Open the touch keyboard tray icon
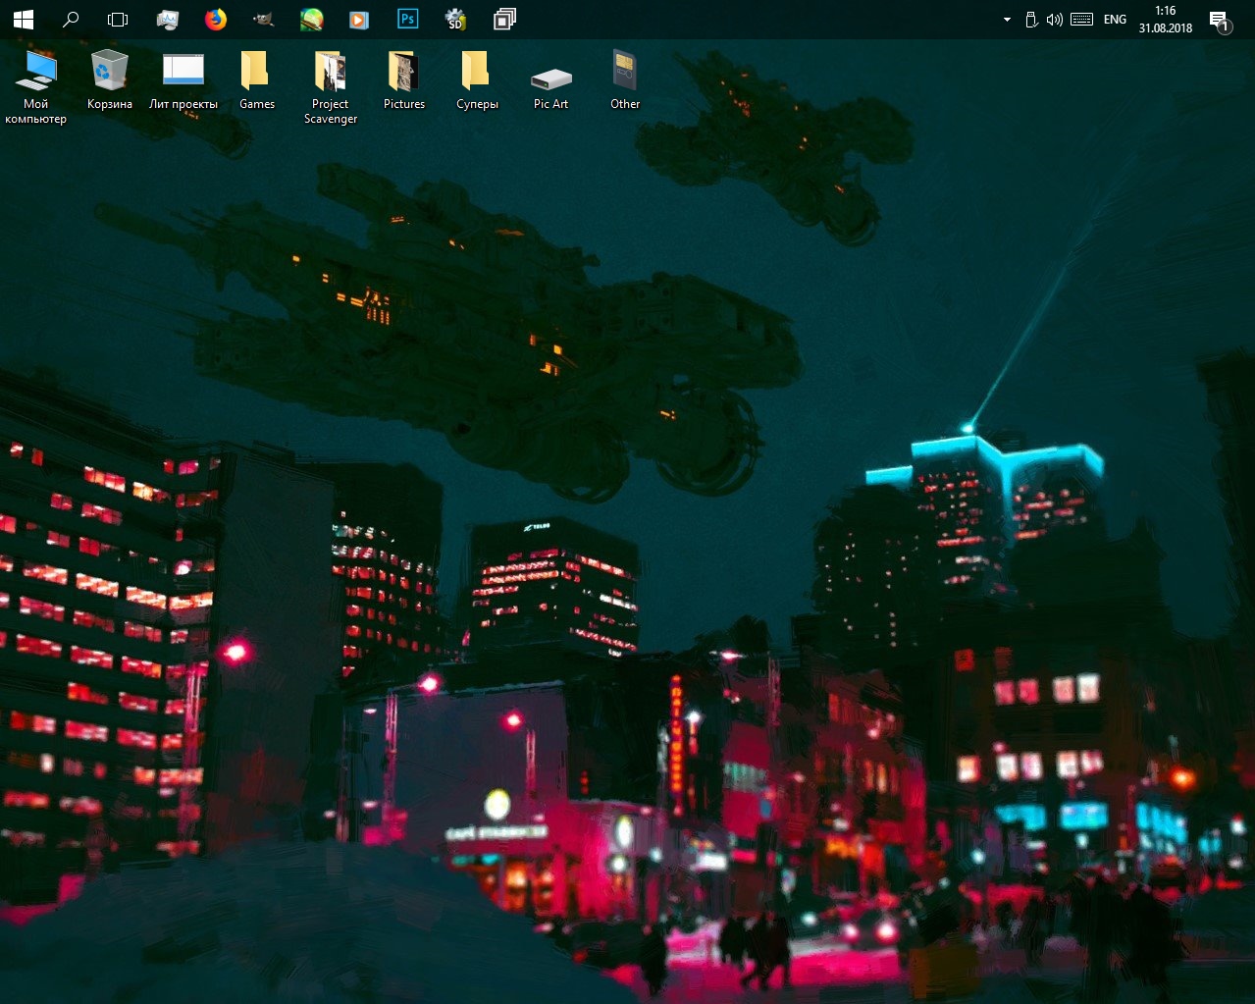This screenshot has width=1255, height=1004. pyautogui.click(x=1082, y=20)
